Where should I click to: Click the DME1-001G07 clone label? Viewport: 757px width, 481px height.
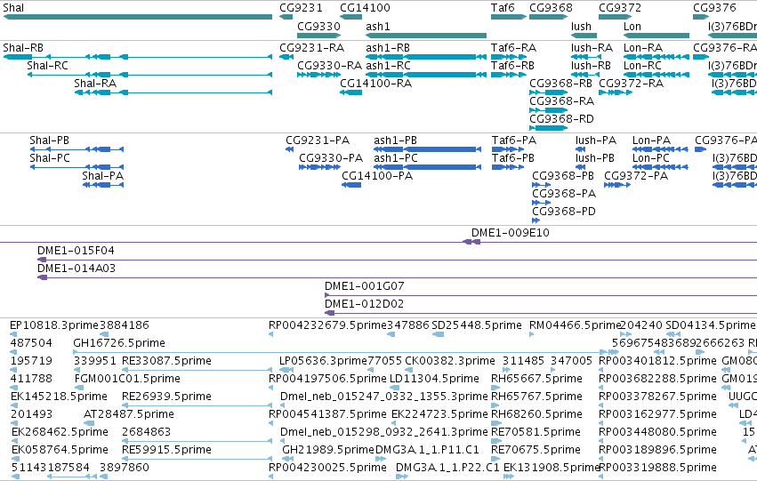(x=364, y=286)
